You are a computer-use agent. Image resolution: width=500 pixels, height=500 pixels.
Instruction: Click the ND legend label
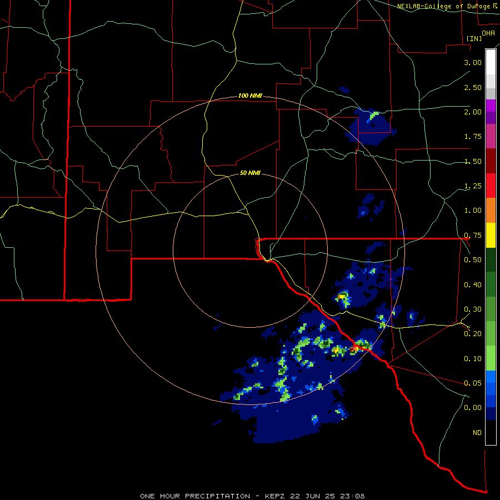click(x=477, y=433)
